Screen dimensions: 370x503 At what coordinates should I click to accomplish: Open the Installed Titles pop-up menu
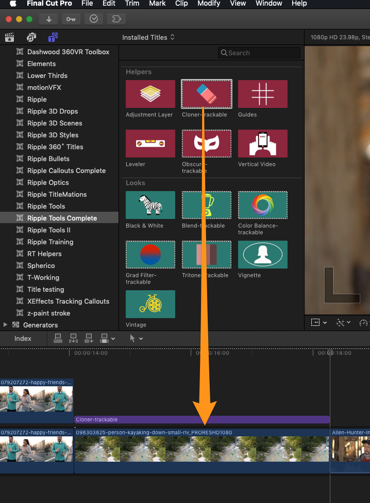[148, 37]
